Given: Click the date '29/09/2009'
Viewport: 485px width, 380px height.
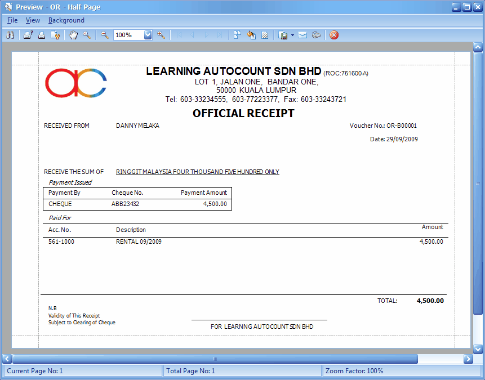Looking at the screenshot, I should (x=402, y=139).
